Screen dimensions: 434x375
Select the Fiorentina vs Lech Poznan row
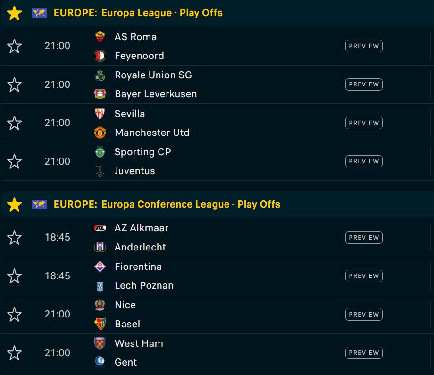[x=216, y=276]
